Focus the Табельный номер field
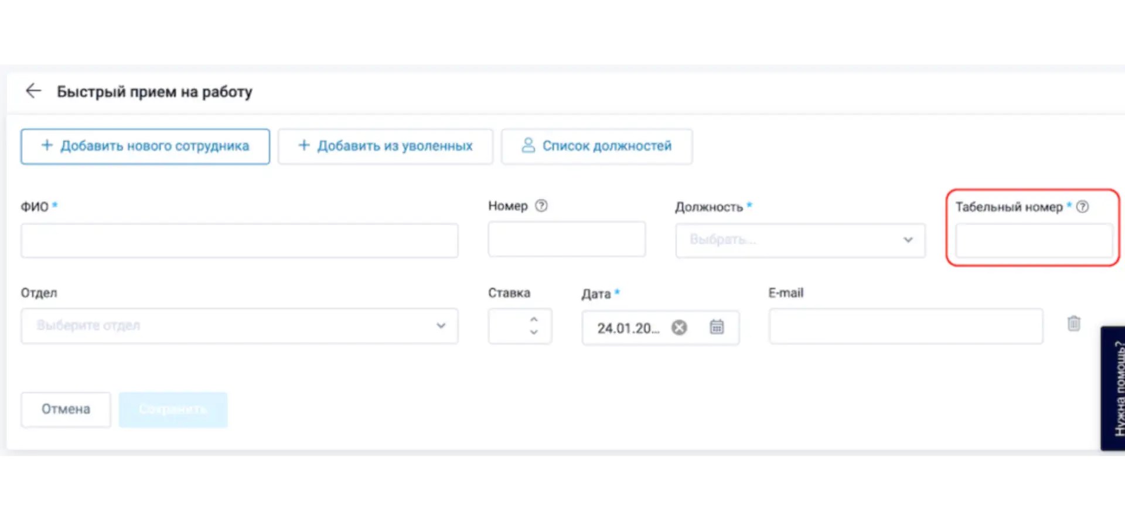 tap(1034, 240)
